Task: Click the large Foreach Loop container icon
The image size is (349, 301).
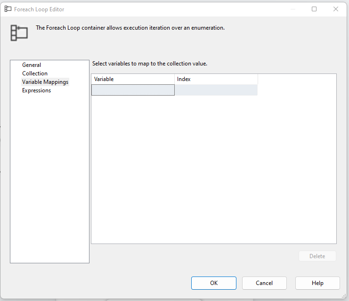Action: click(x=19, y=33)
